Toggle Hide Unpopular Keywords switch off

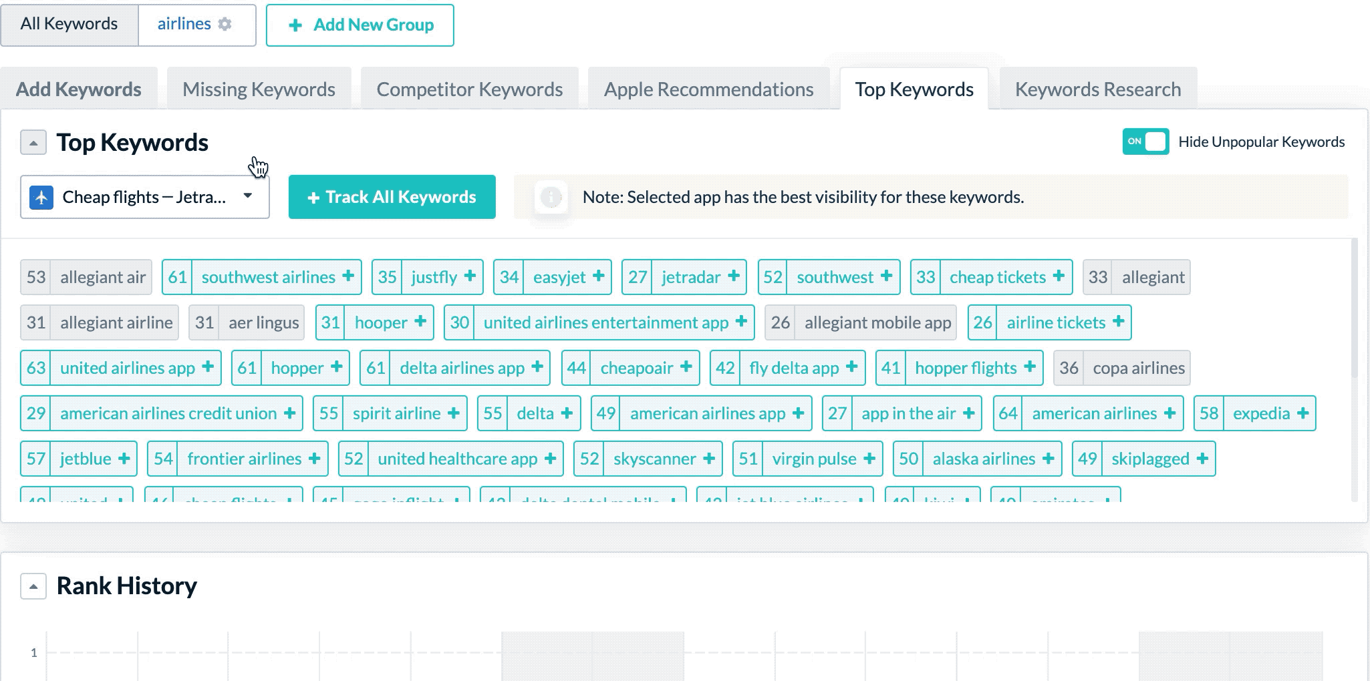pyautogui.click(x=1145, y=142)
